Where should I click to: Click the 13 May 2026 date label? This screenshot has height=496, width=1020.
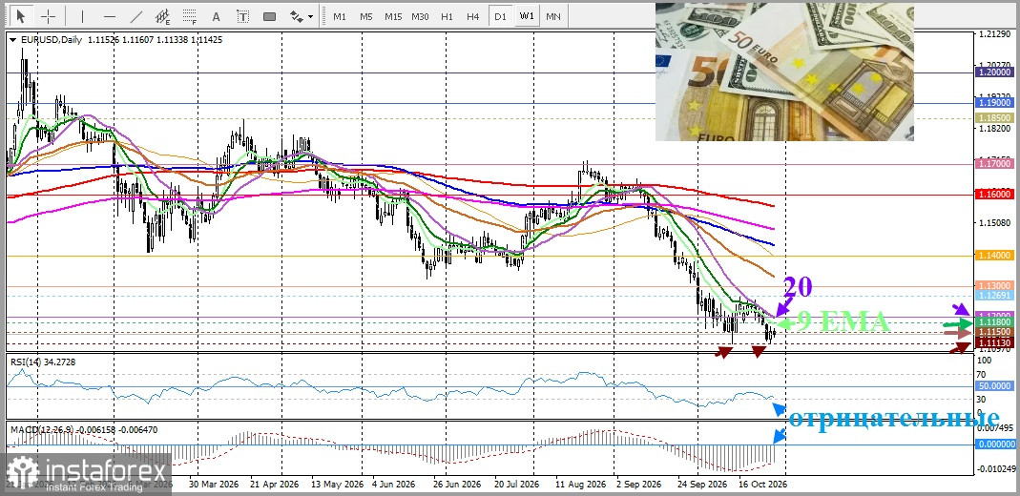click(337, 485)
